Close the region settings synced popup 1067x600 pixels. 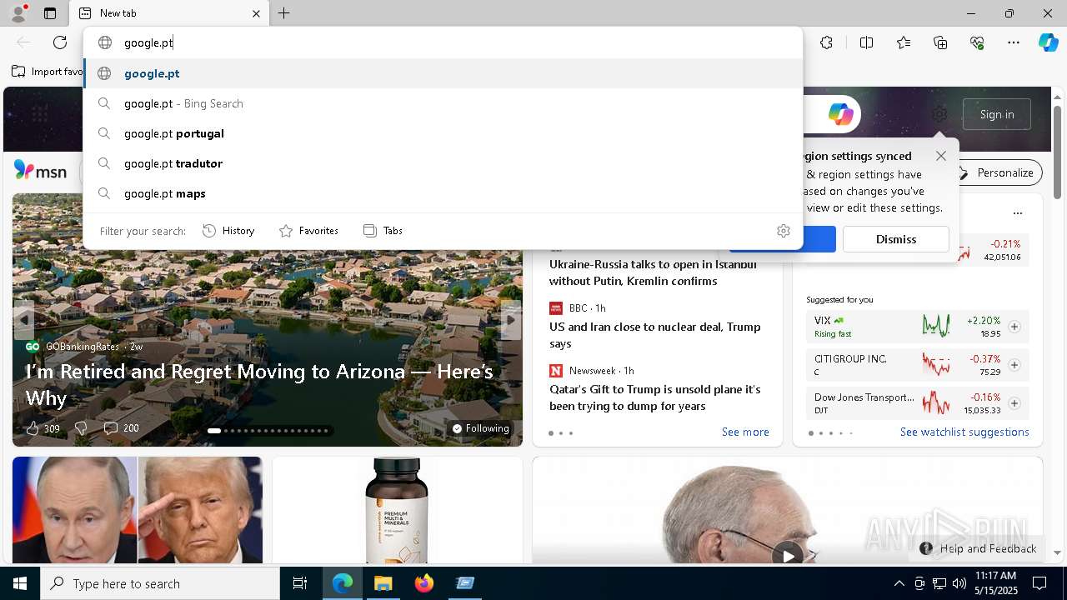coord(941,156)
